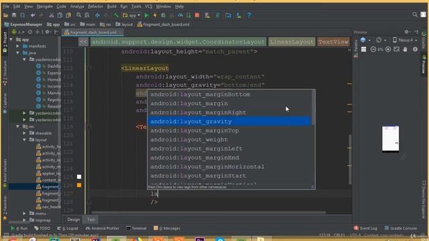Open the Android Profiler gauge toolbar icon
This screenshot has height=241, width=429.
pos(180,15)
